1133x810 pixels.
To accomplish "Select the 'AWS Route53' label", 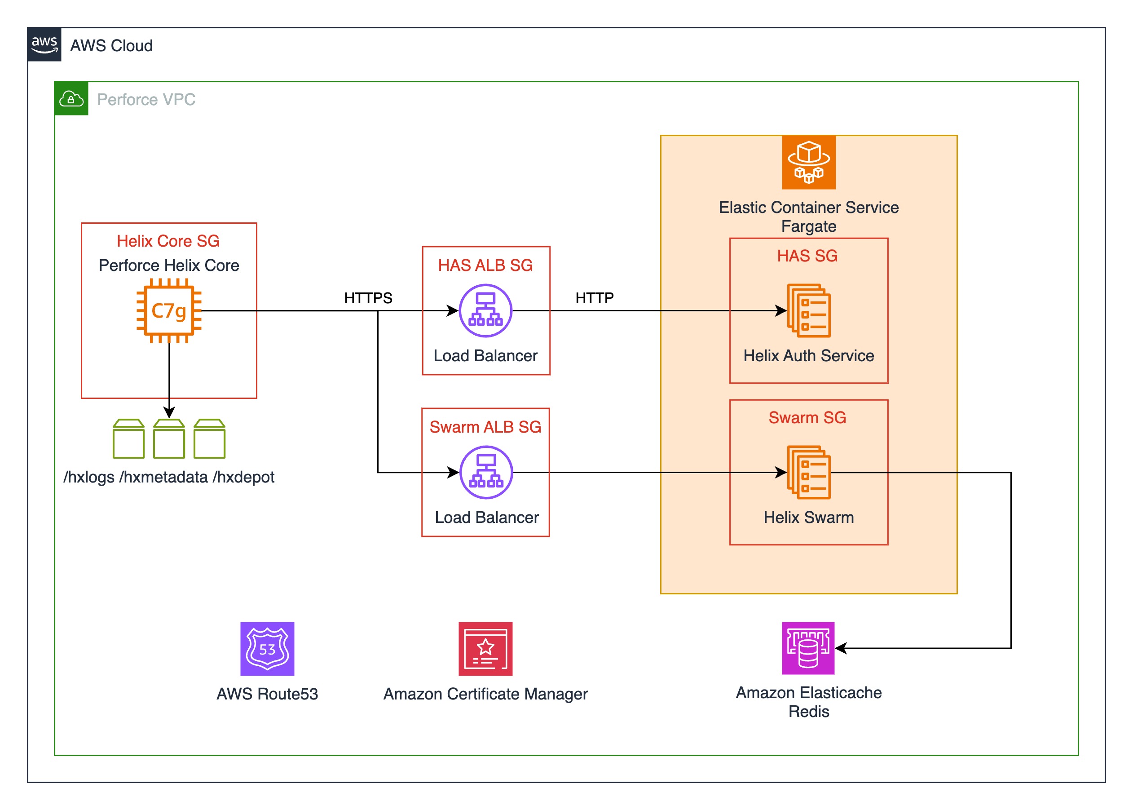I will (x=267, y=694).
